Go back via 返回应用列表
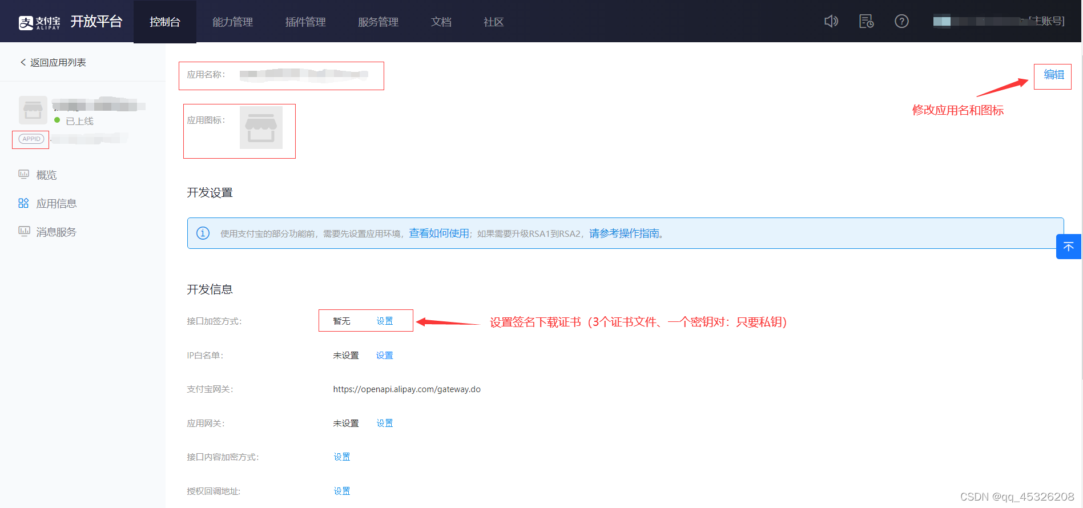1083x508 pixels. pyautogui.click(x=53, y=62)
